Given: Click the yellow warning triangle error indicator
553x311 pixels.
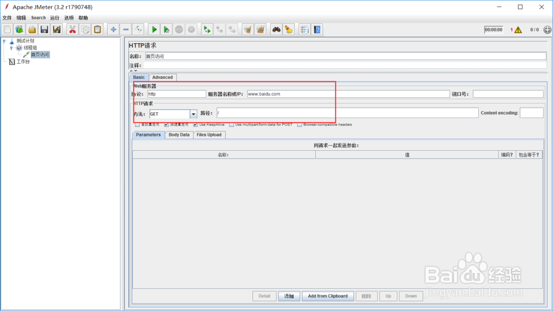Looking at the screenshot, I should point(518,30).
